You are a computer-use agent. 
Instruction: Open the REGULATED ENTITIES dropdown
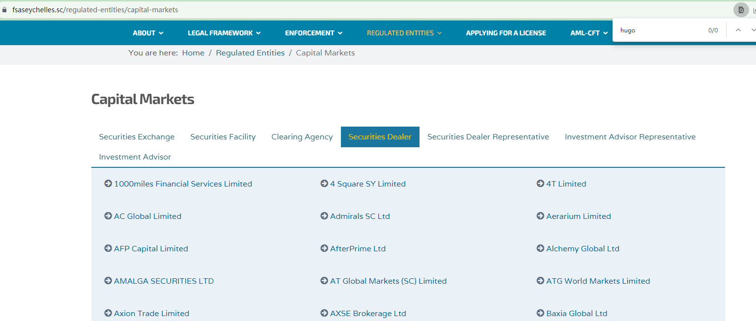404,33
